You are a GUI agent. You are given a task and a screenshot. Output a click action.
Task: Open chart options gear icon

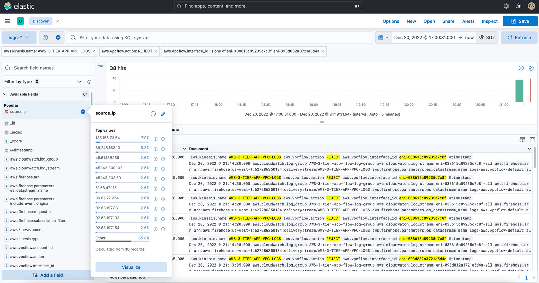pos(531,68)
